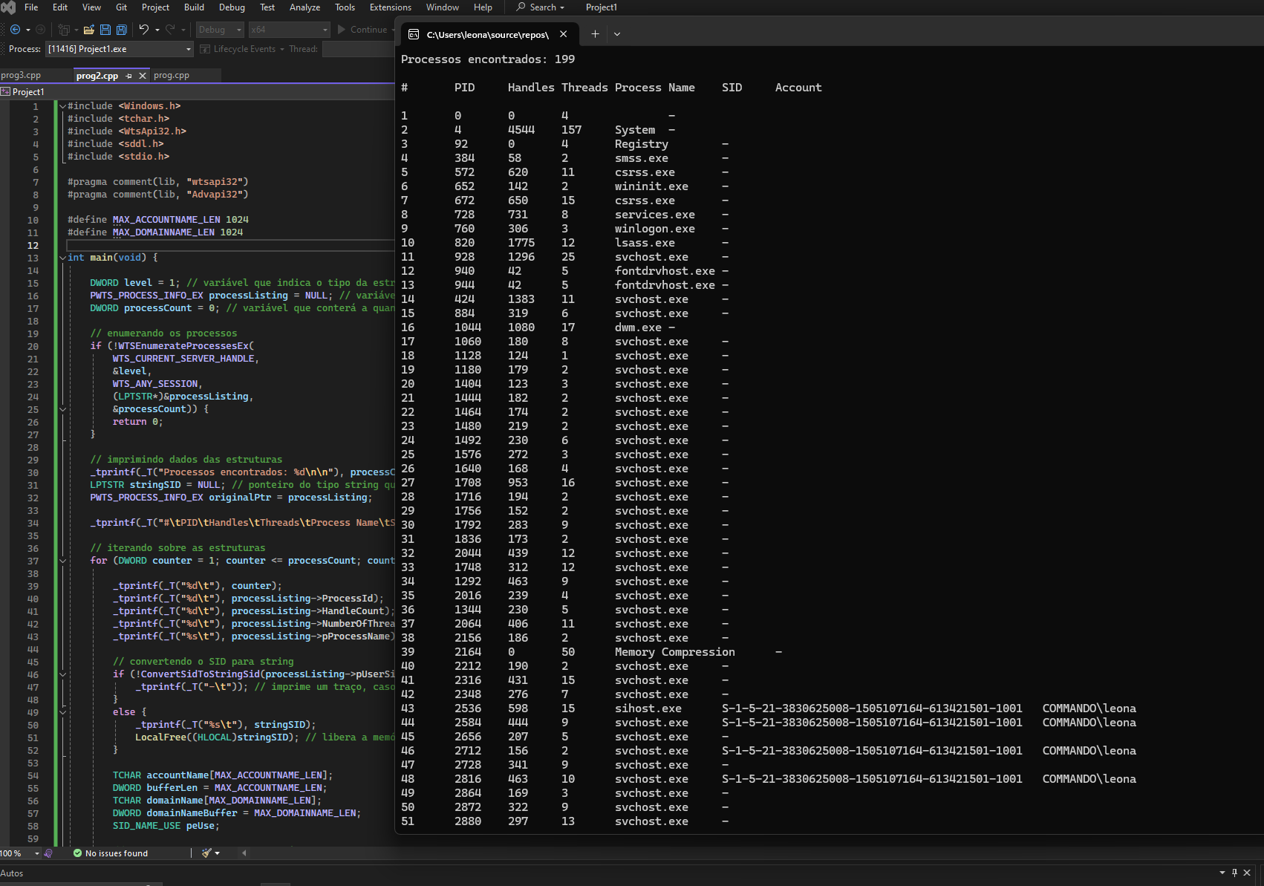Collapse the for loop block at line 37

point(62,561)
